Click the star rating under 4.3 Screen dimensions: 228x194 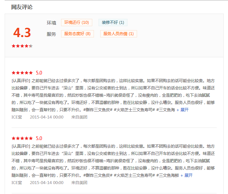[22, 46]
